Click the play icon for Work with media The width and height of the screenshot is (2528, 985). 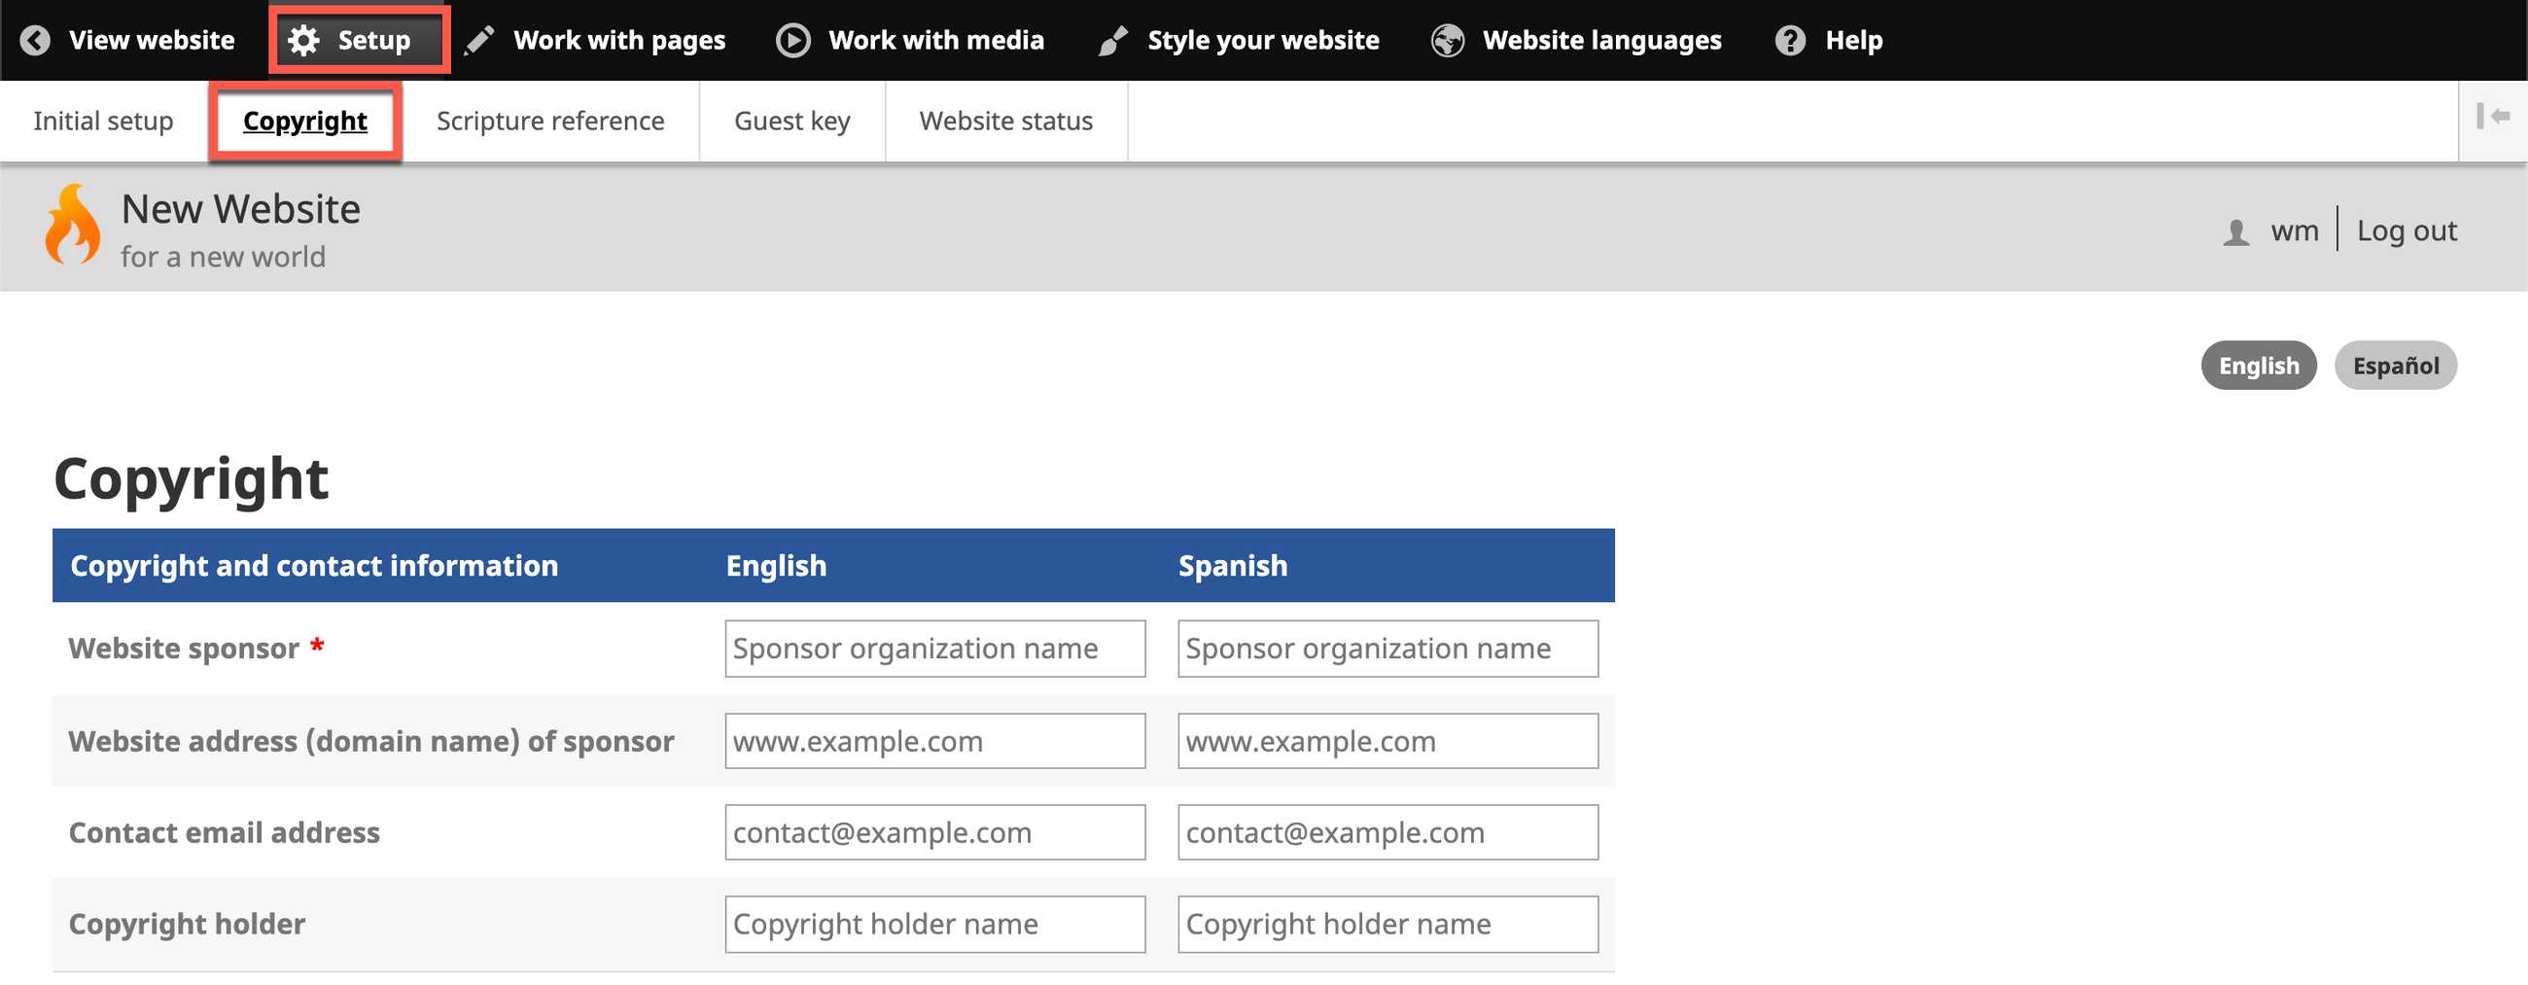click(x=793, y=40)
